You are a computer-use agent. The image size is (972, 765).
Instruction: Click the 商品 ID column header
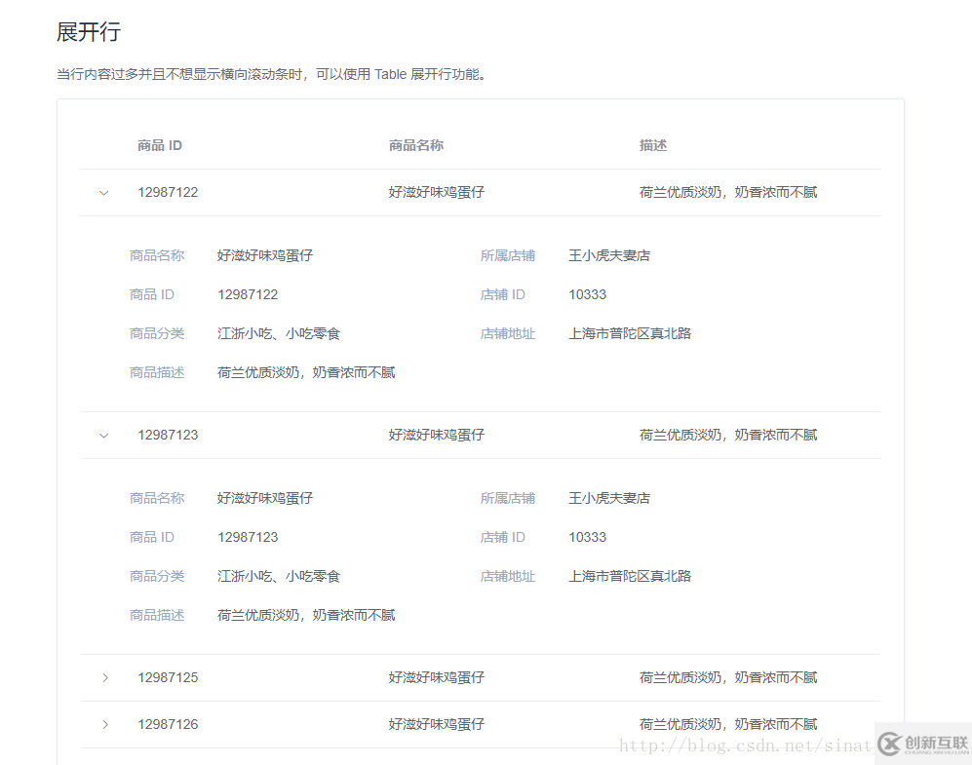tap(159, 145)
